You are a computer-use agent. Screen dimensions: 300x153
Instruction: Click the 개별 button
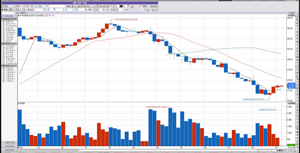tap(68, 6)
